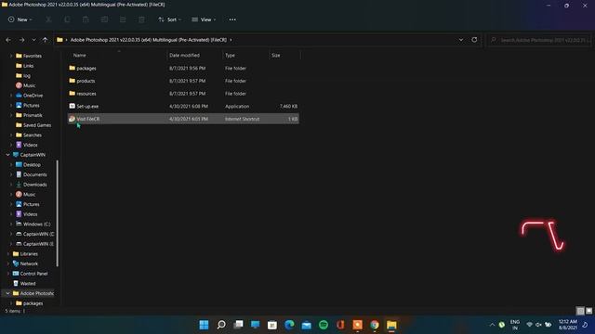The width and height of the screenshot is (595, 334).
Task: Switch to large thumbnails view icon
Action: (588, 311)
